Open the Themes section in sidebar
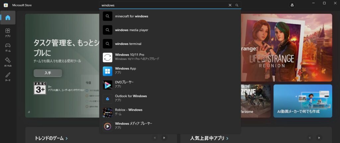The width and height of the screenshot is (340, 143). tap(8, 76)
